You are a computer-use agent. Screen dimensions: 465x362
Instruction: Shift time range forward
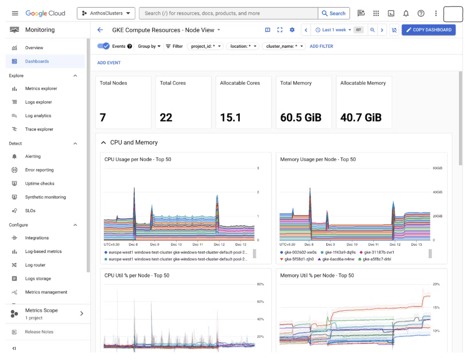tap(382, 30)
